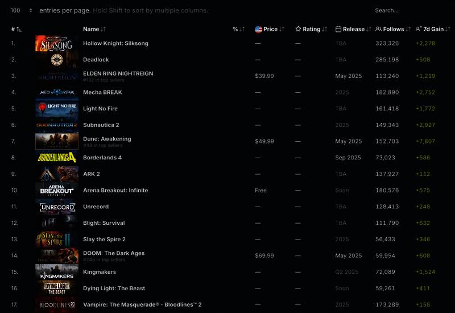Select the Slay the Spire 2 thumbnail
Image resolution: width=455 pixels, height=313 pixels.
pyautogui.click(x=57, y=240)
